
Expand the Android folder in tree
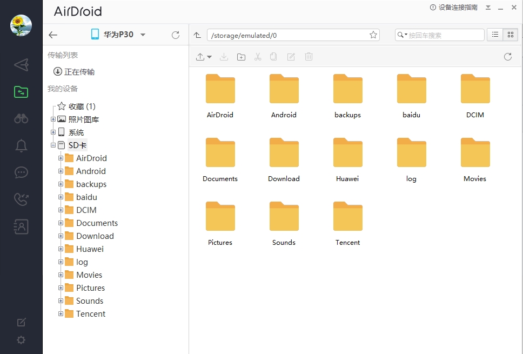click(x=61, y=171)
